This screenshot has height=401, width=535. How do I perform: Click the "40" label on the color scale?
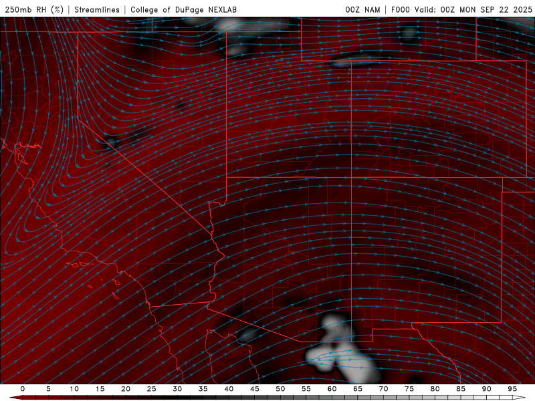point(229,389)
